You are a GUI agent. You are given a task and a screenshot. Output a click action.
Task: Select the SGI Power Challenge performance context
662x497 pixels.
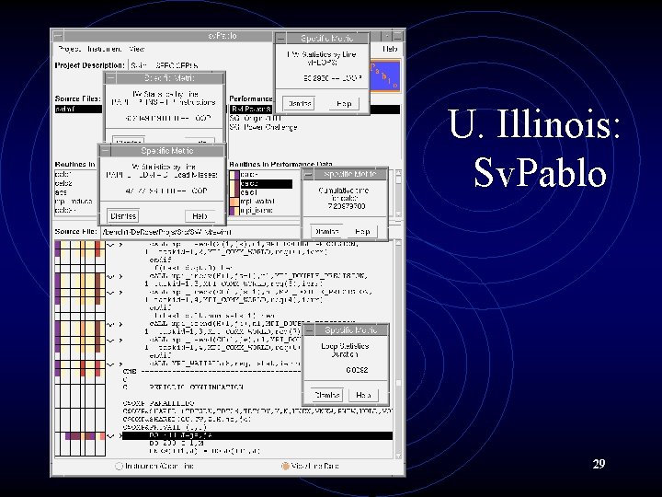[264, 127]
